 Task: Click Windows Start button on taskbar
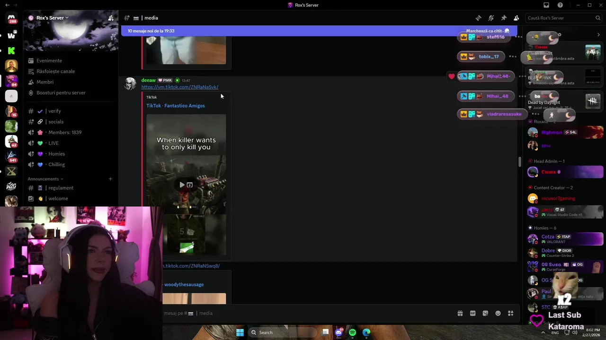[240, 332]
